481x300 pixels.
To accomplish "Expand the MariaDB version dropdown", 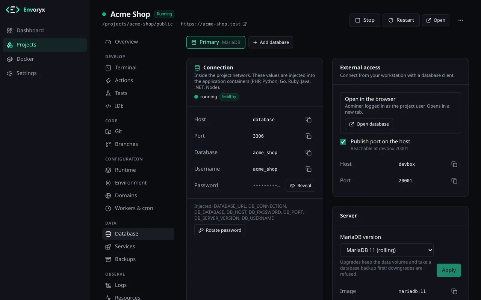I will 387,250.
